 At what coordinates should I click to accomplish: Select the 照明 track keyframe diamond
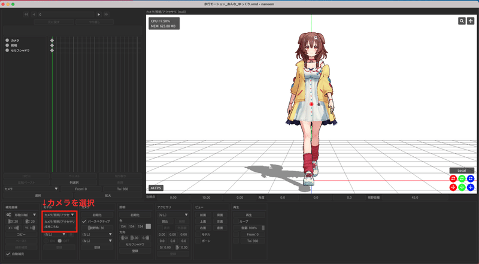[52, 45]
